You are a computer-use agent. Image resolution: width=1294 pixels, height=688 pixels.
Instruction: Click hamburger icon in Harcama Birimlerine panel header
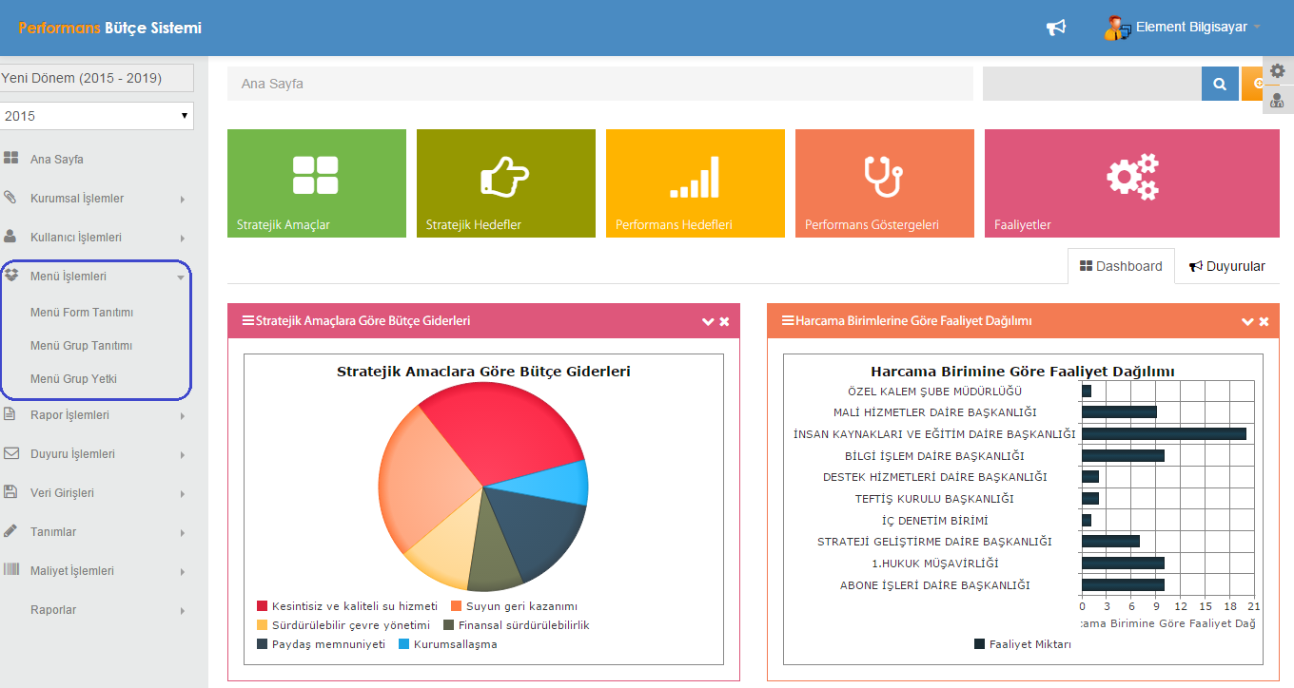pyautogui.click(x=788, y=321)
